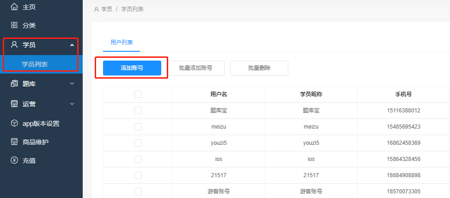This screenshot has width=450, height=198.
Task: Click the store icon beside 商品维护
Action: tap(14, 142)
